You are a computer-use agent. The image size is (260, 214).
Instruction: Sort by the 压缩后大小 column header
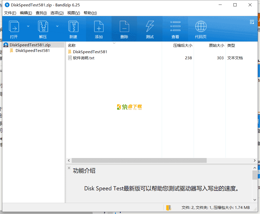point(183,45)
